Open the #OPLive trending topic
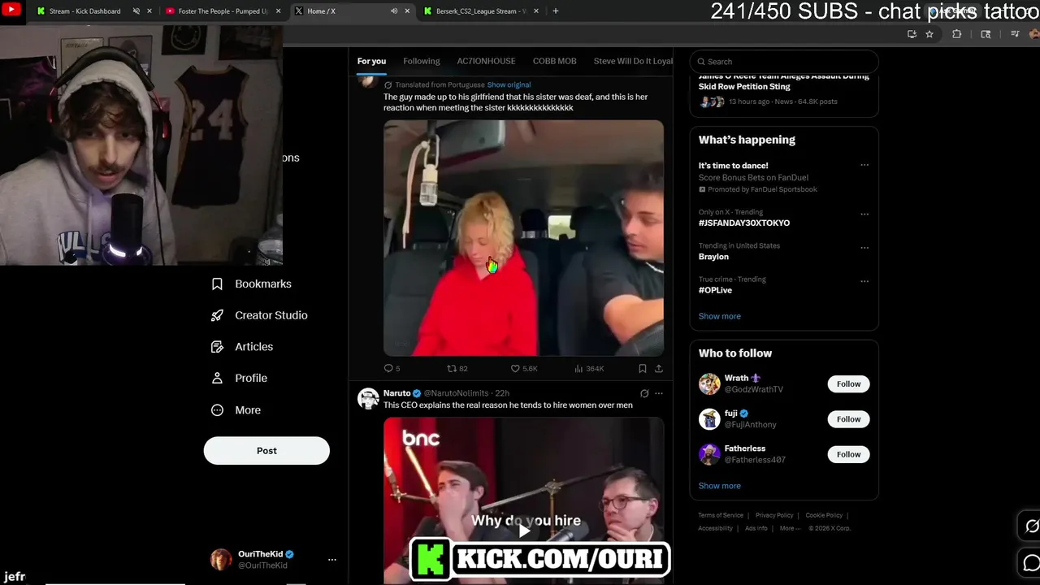1040x585 pixels. [x=715, y=290]
